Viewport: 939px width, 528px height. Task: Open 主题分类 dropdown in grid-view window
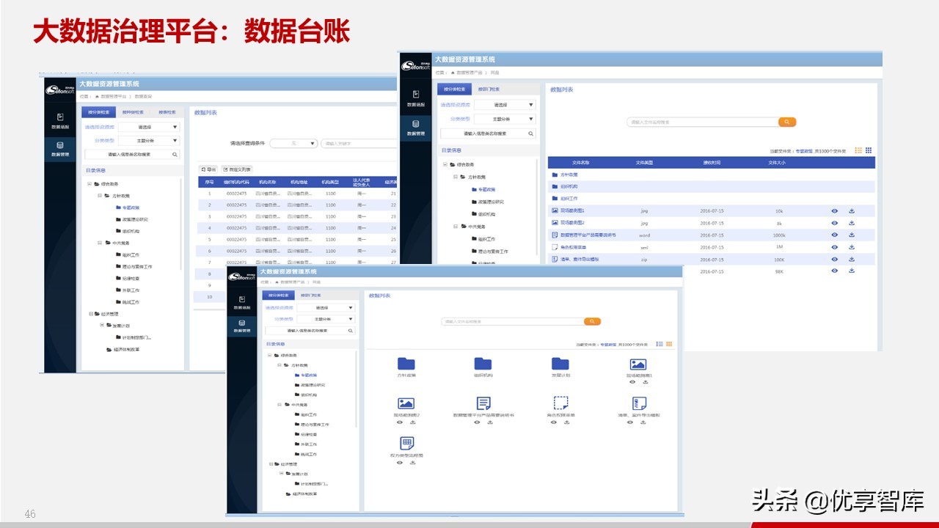point(326,319)
